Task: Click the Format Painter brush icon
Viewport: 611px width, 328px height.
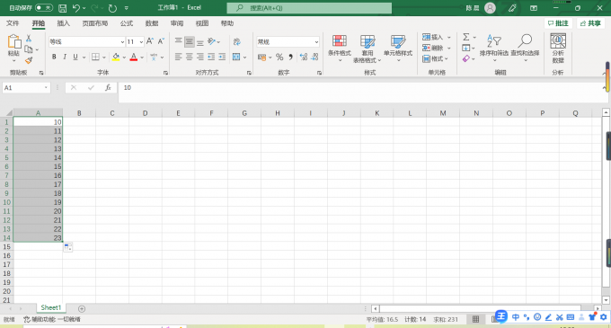Action: [29, 60]
